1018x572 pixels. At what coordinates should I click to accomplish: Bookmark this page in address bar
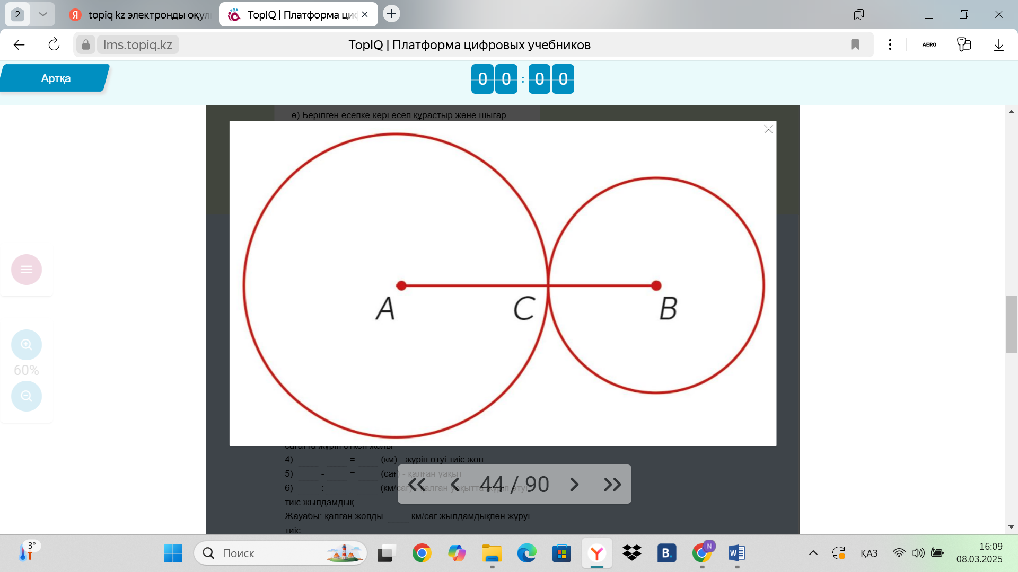pos(855,45)
